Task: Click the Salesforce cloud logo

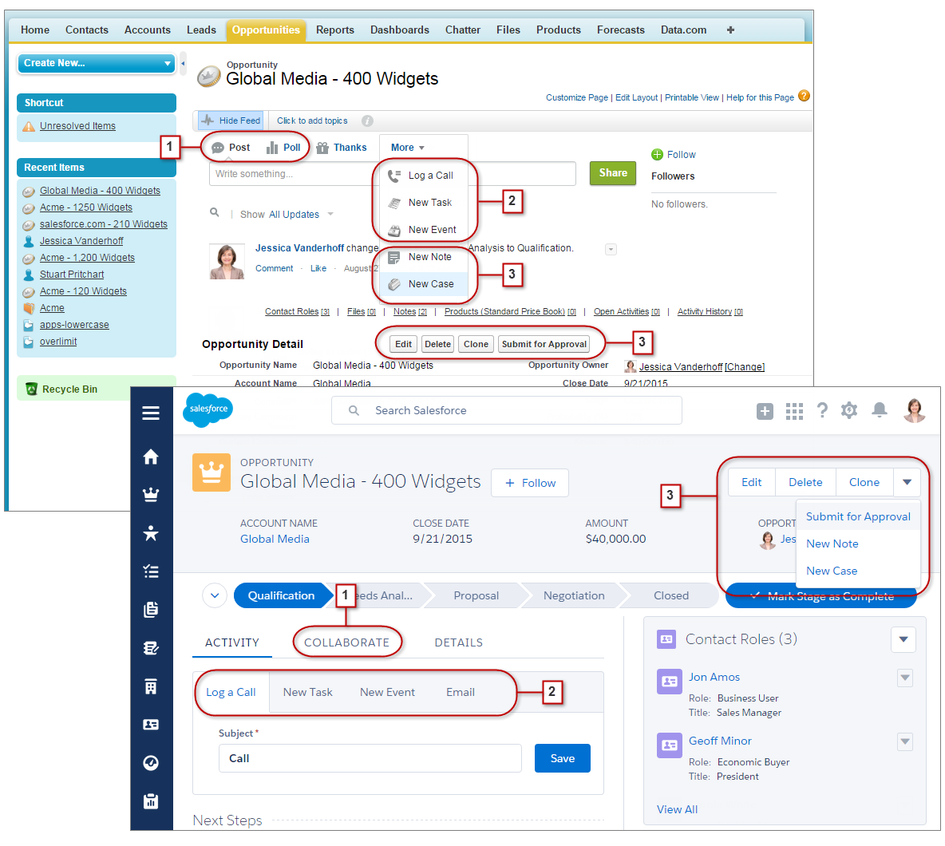Action: coord(208,409)
